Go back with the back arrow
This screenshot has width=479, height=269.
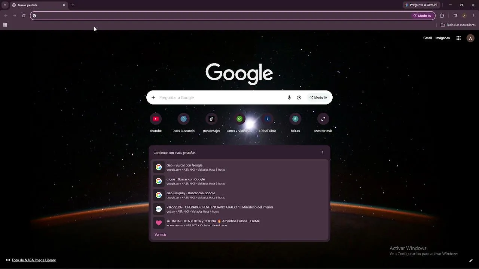[6, 16]
